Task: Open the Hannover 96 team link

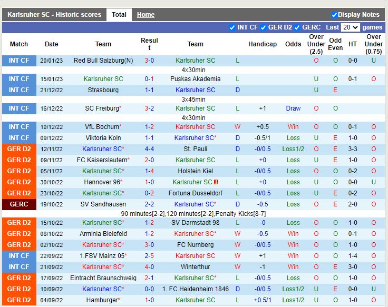Action: click(102, 182)
